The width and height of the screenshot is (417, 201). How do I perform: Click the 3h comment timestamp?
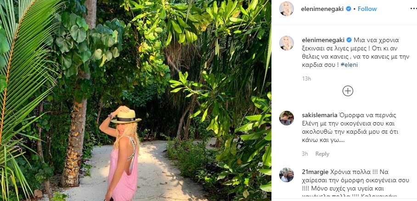click(305, 154)
